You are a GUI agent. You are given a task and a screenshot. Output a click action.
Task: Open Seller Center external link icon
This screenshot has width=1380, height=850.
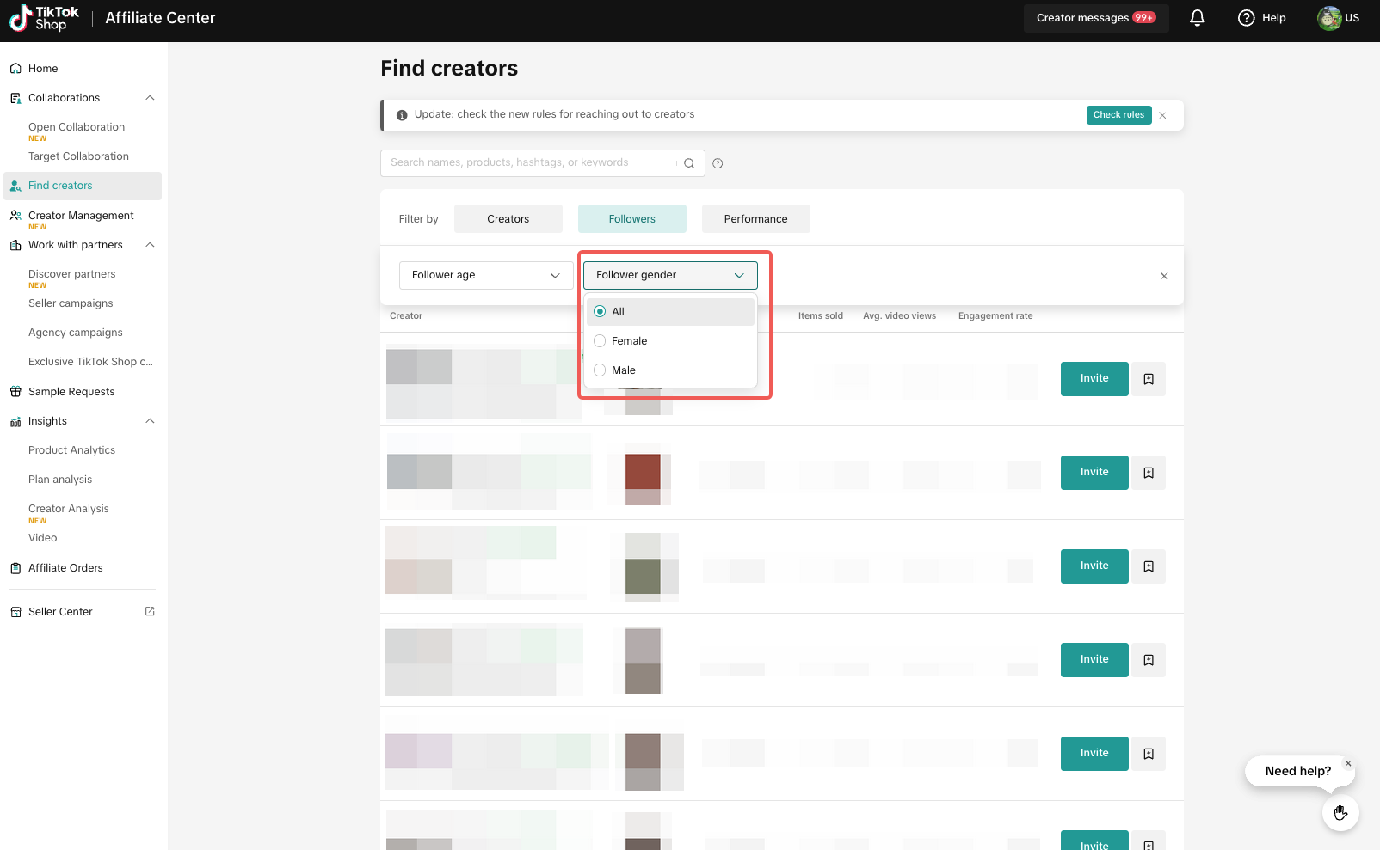point(150,611)
